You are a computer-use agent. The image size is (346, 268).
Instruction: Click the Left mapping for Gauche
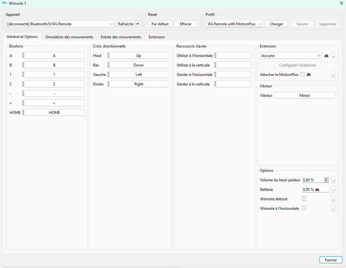[x=139, y=74]
